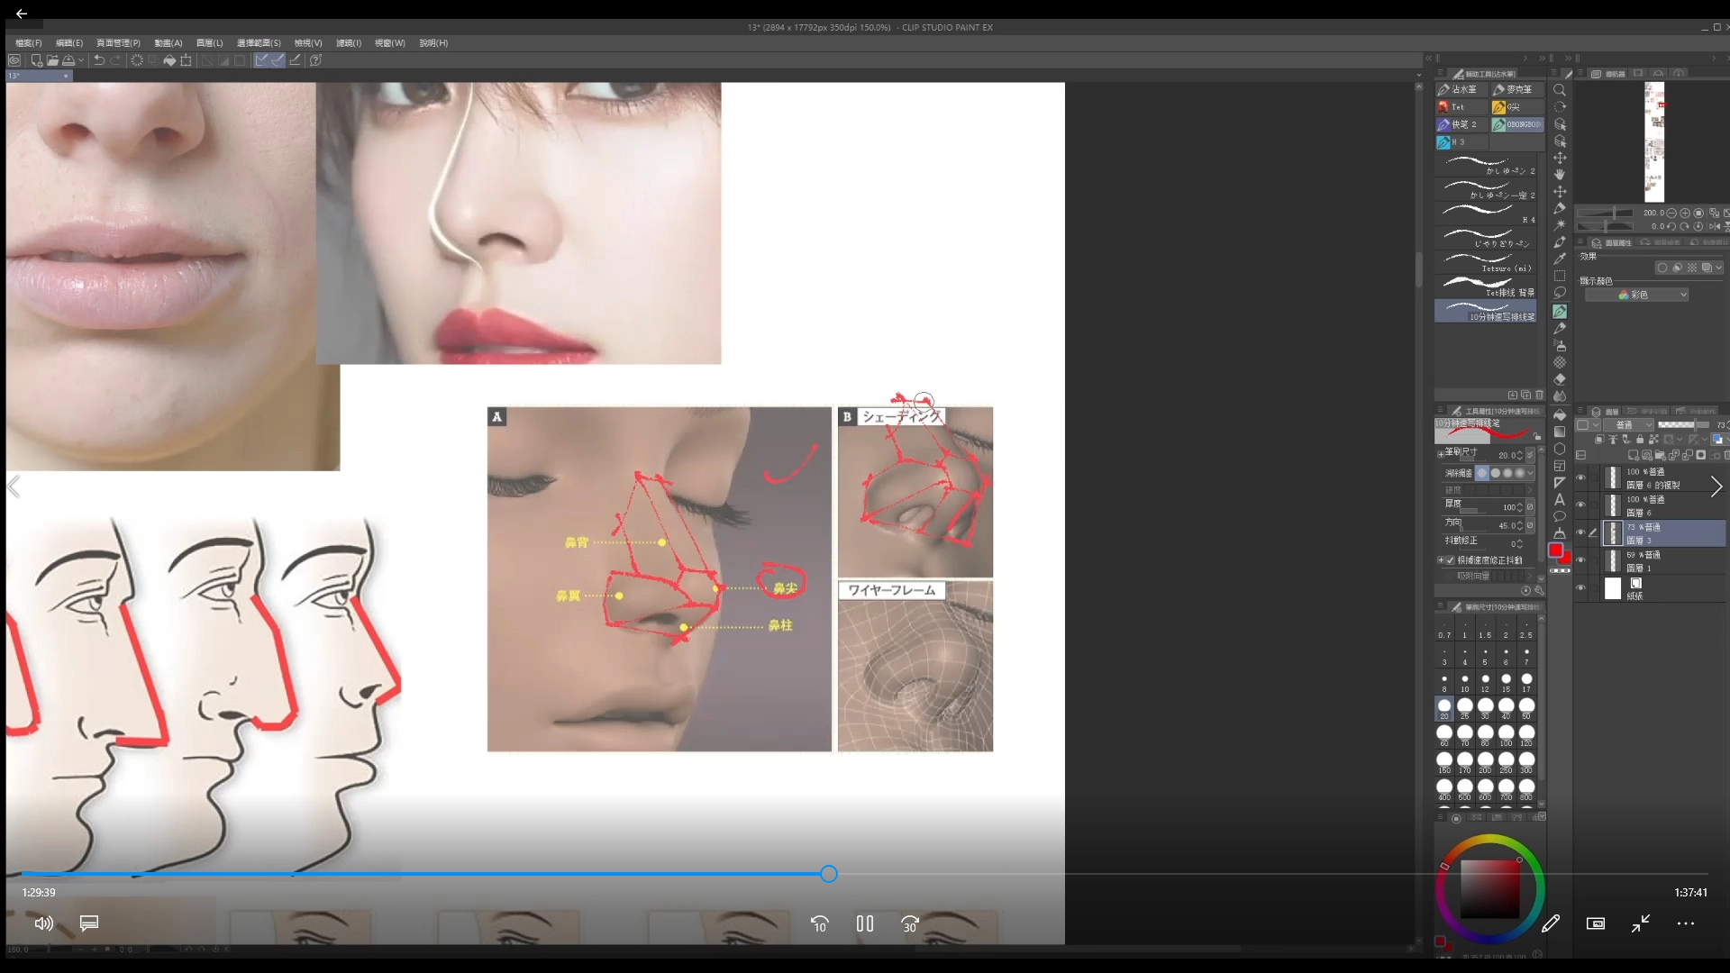Image resolution: width=1730 pixels, height=973 pixels.
Task: Select the 10分钟速写排线笔 brush preset
Action: click(1485, 312)
